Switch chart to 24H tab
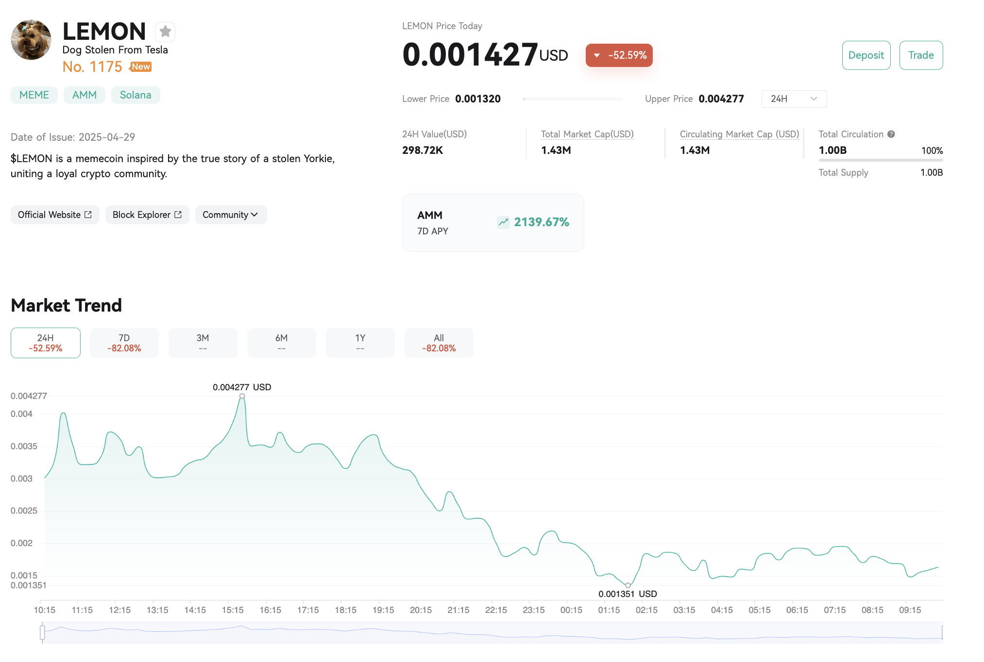This screenshot has width=984, height=662. pos(46,343)
